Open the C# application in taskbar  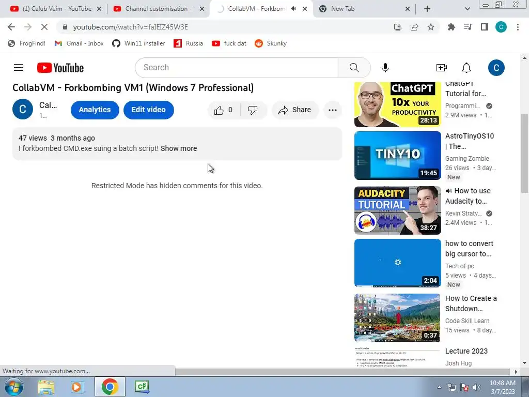pyautogui.click(x=142, y=387)
